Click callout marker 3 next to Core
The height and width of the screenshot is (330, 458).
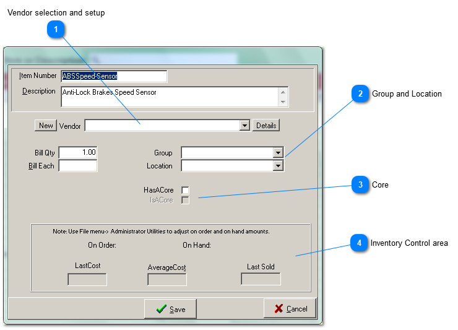tap(359, 185)
